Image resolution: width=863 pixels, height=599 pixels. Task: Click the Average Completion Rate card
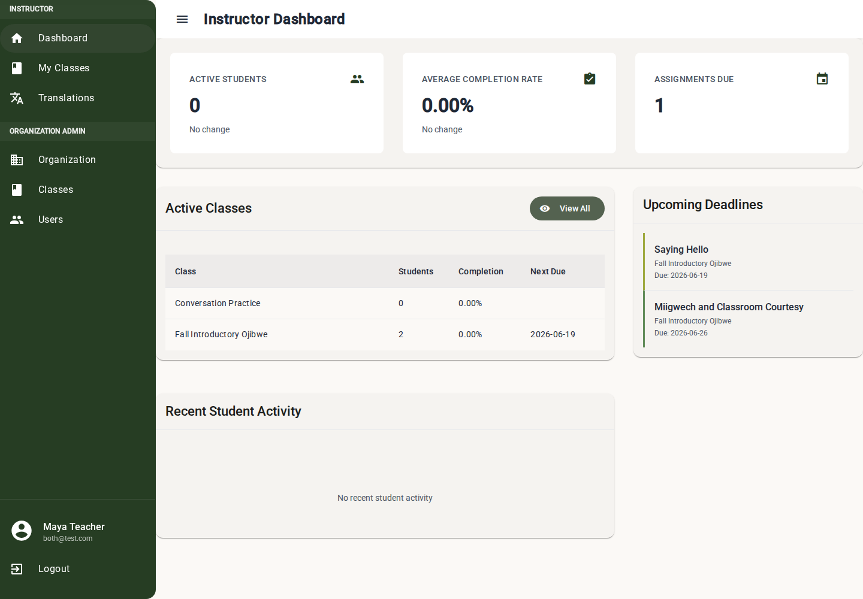click(509, 103)
